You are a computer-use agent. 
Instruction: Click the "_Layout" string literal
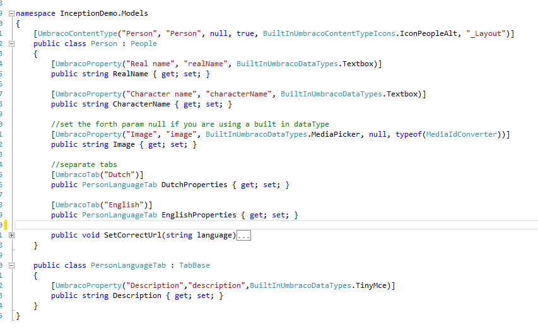click(x=486, y=33)
